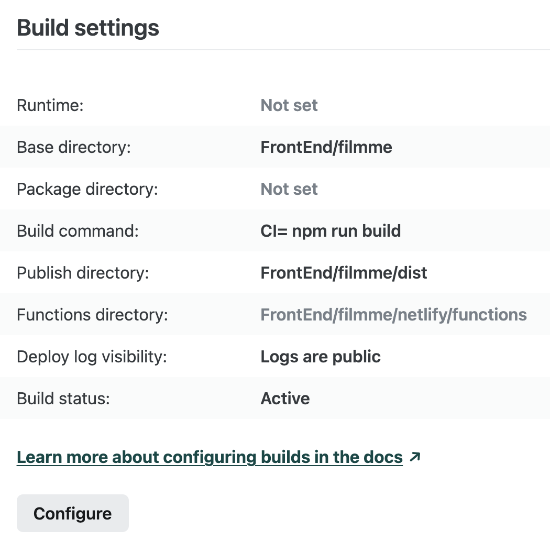
Task: Click the external link arrow icon
Action: click(x=415, y=457)
